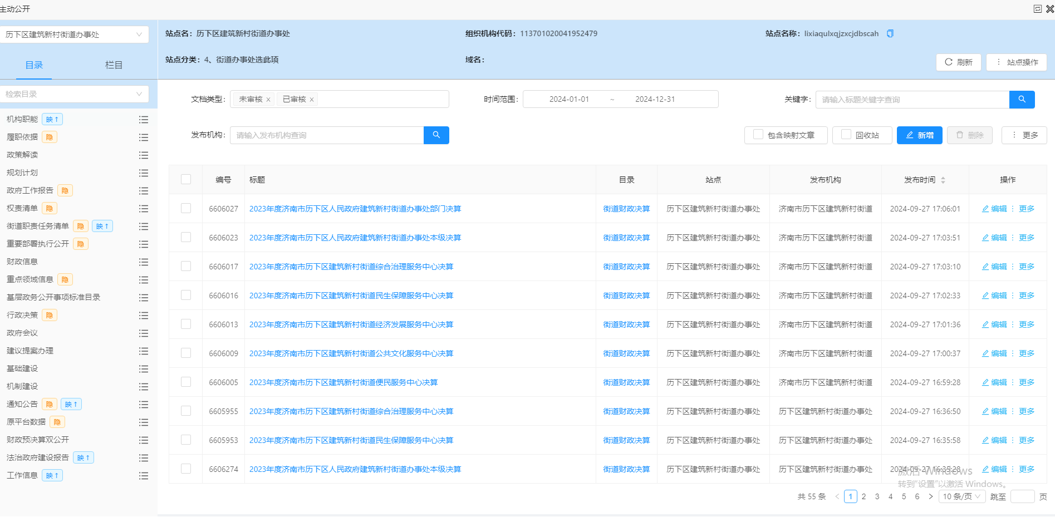Expand the 检索目录 dropdown
This screenshot has height=517, width=1055.
(x=75, y=94)
